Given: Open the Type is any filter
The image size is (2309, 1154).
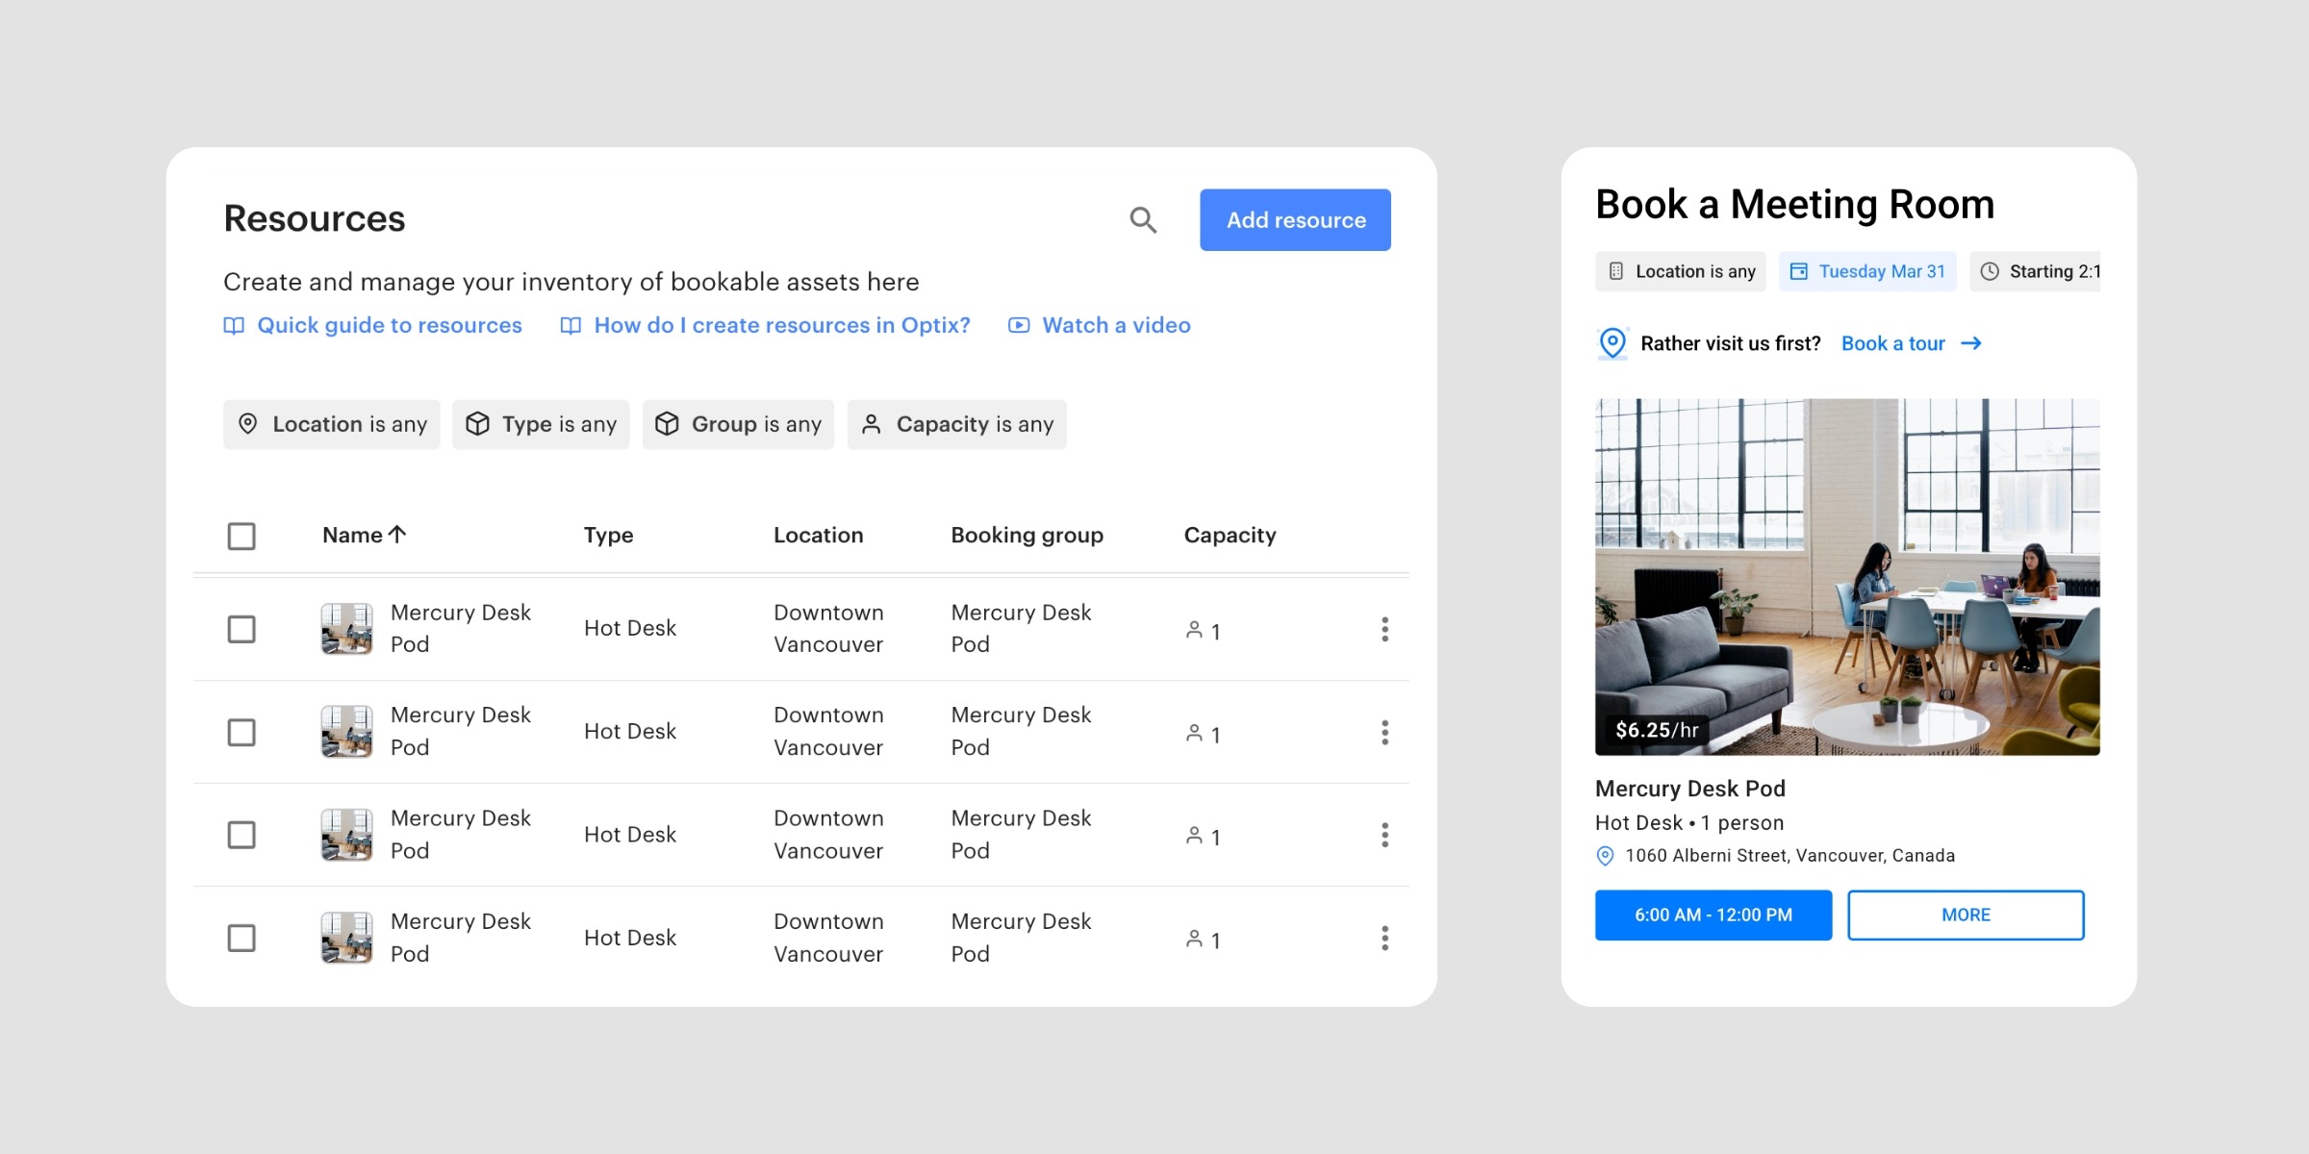Looking at the screenshot, I should (541, 424).
